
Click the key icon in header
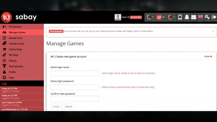coord(207,17)
